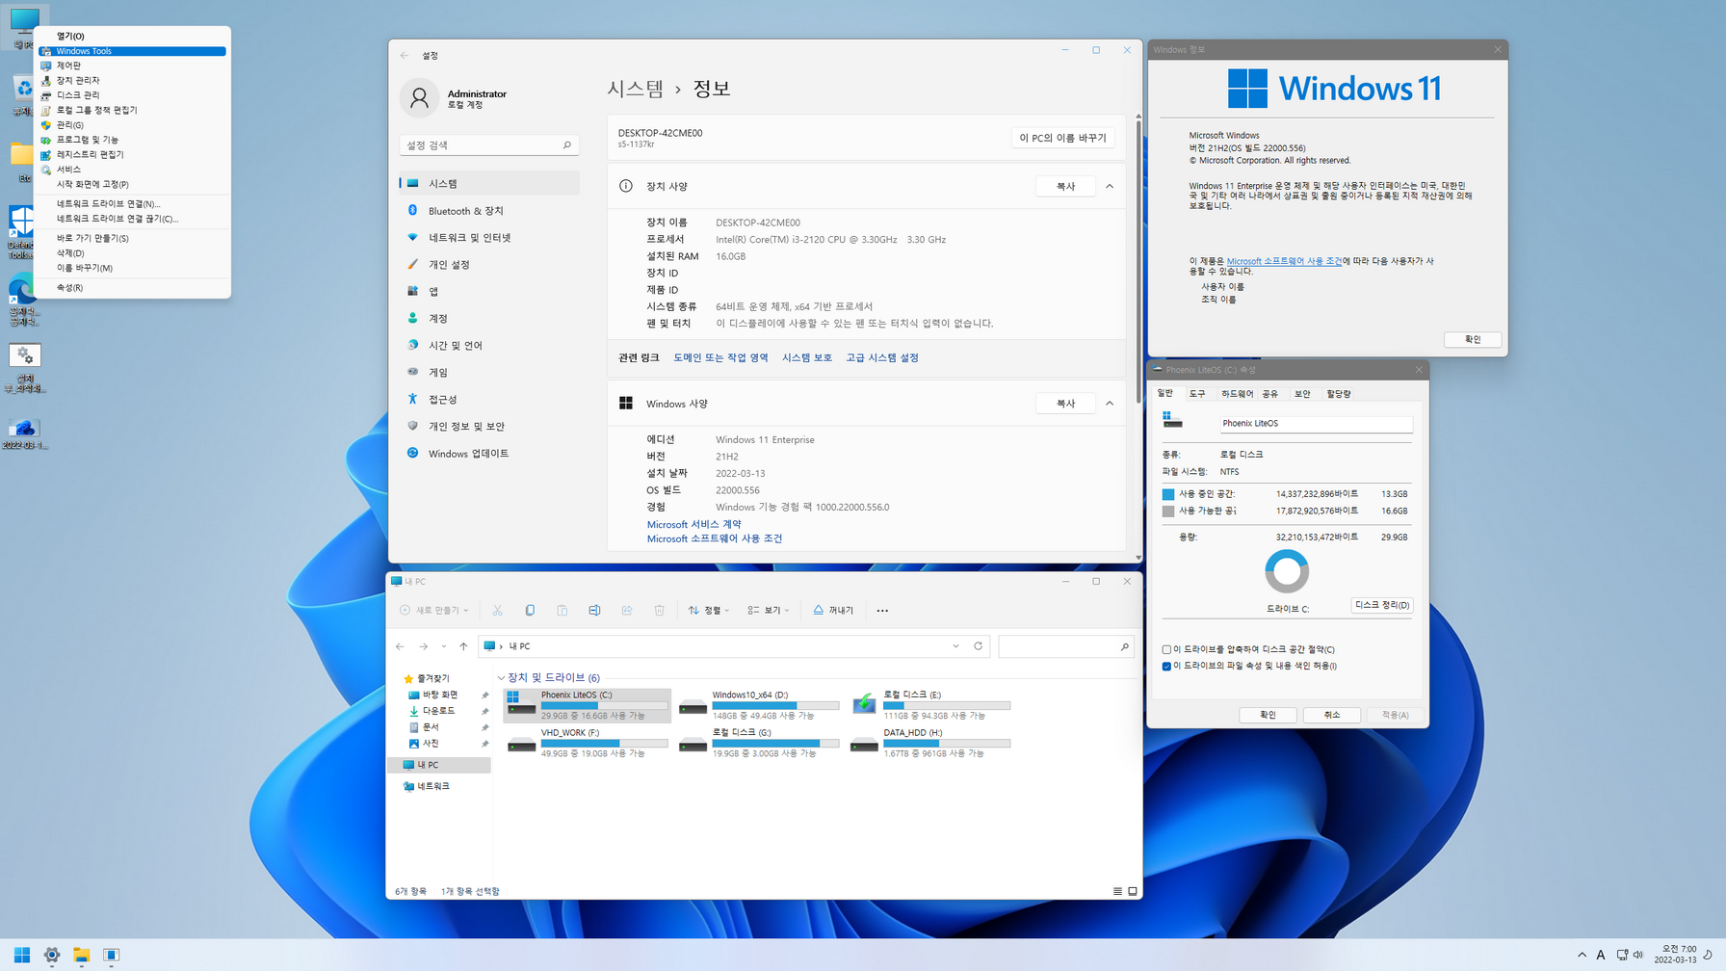Navigate forward in the 내 PC window
1726x971 pixels.
click(x=423, y=646)
